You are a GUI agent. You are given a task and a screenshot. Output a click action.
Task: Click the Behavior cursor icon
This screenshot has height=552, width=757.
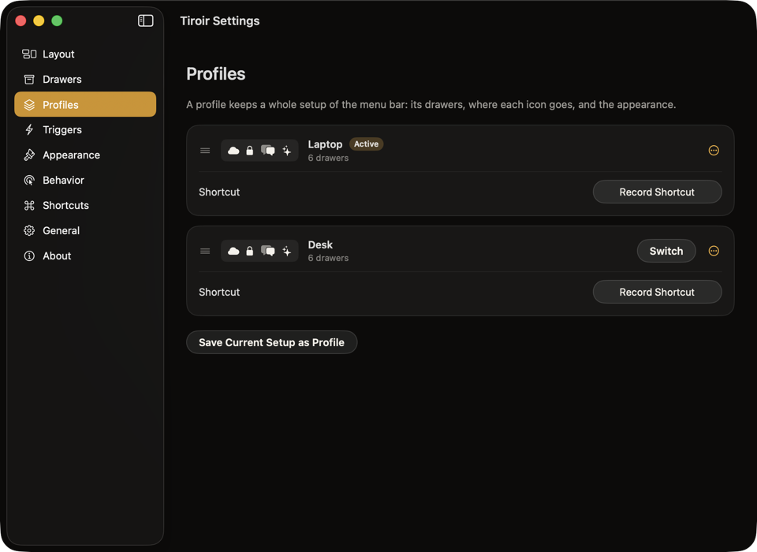point(29,180)
